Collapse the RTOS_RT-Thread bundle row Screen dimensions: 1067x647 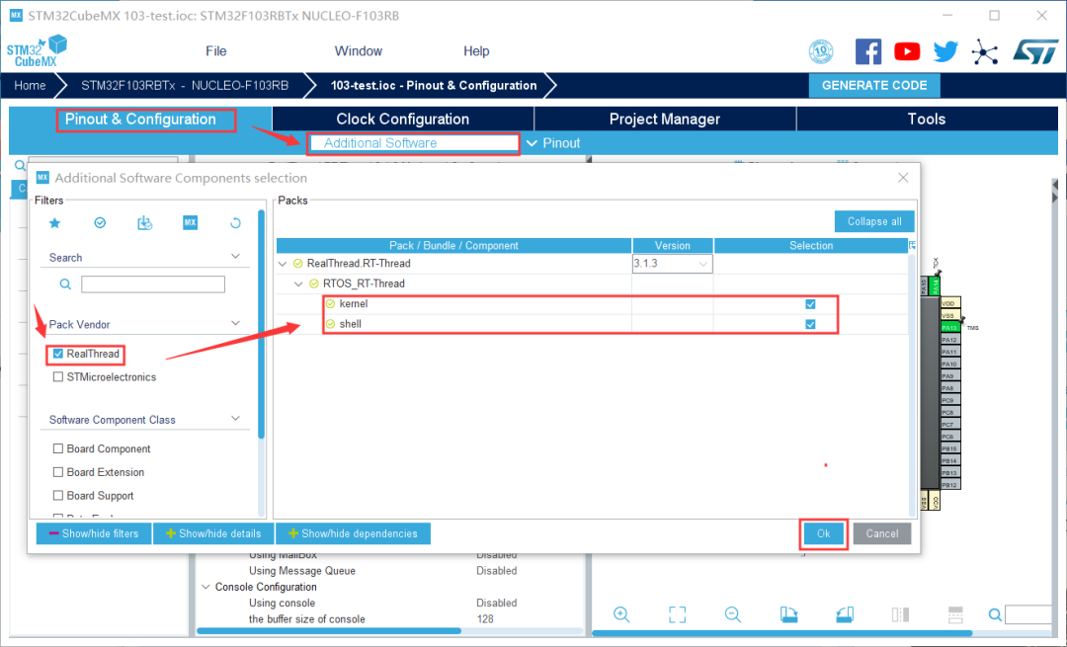(x=298, y=283)
